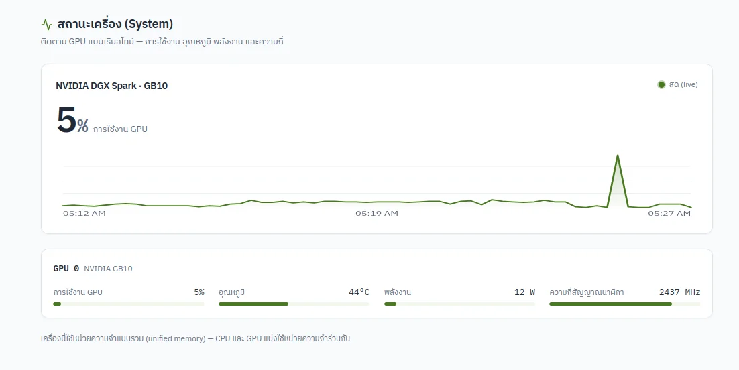This screenshot has height=370, width=739.
Task: Click the การใช้งาน GPU label beside 5%
Action: (x=120, y=129)
